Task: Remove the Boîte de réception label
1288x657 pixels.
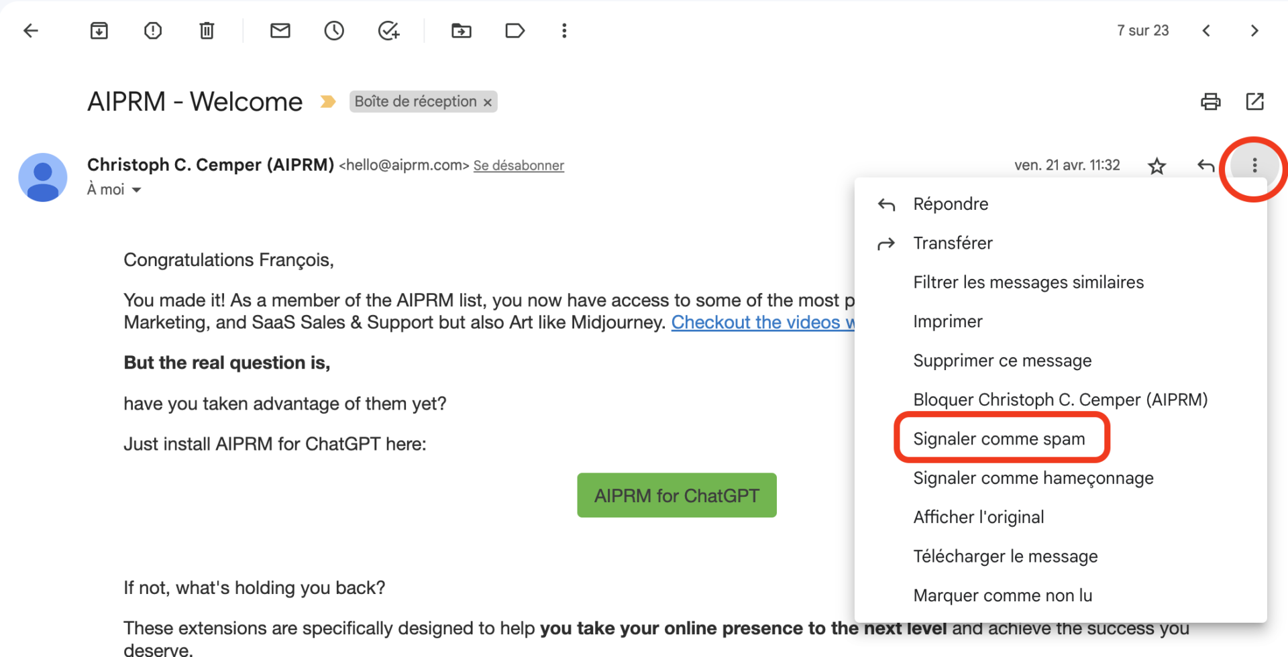Action: 488,103
